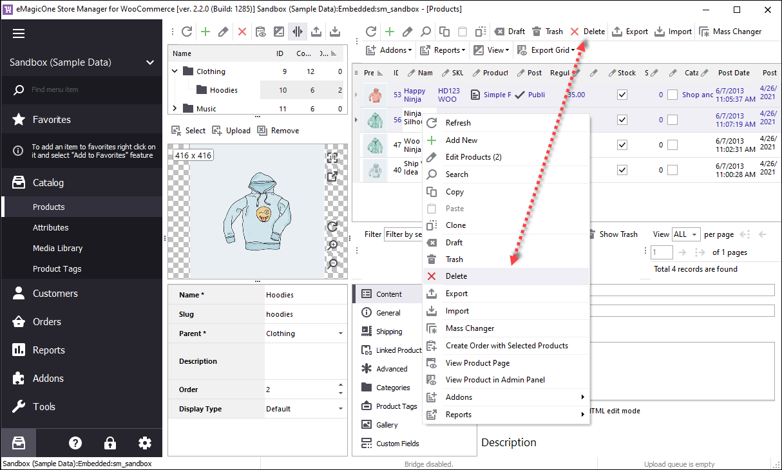Click the help question mark icon
This screenshot has height=470, width=782.
(75, 443)
